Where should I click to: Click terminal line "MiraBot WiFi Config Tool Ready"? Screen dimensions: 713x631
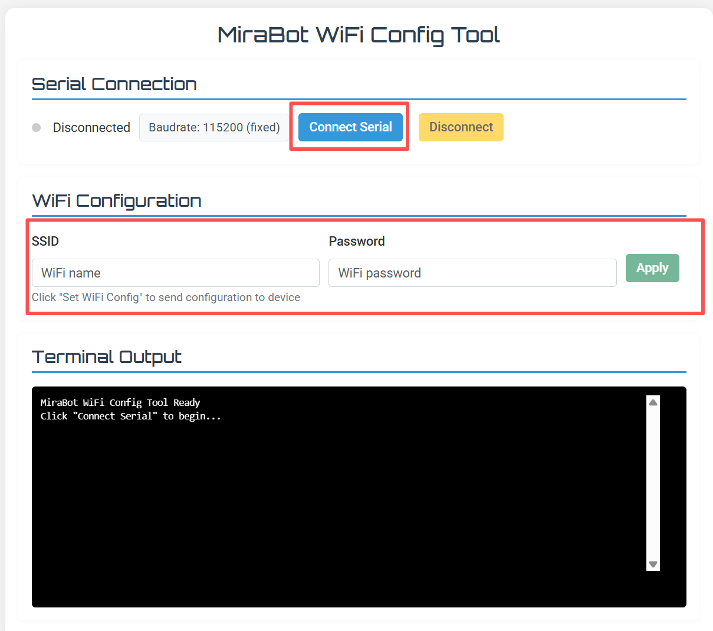pyautogui.click(x=120, y=402)
